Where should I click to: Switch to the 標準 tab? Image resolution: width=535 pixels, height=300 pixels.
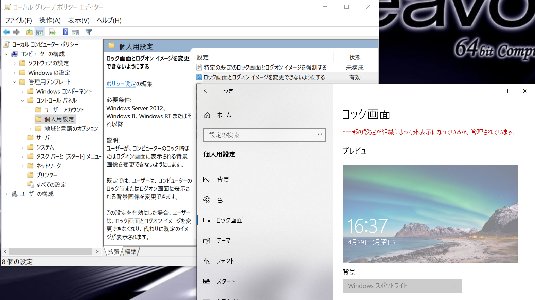130,251
